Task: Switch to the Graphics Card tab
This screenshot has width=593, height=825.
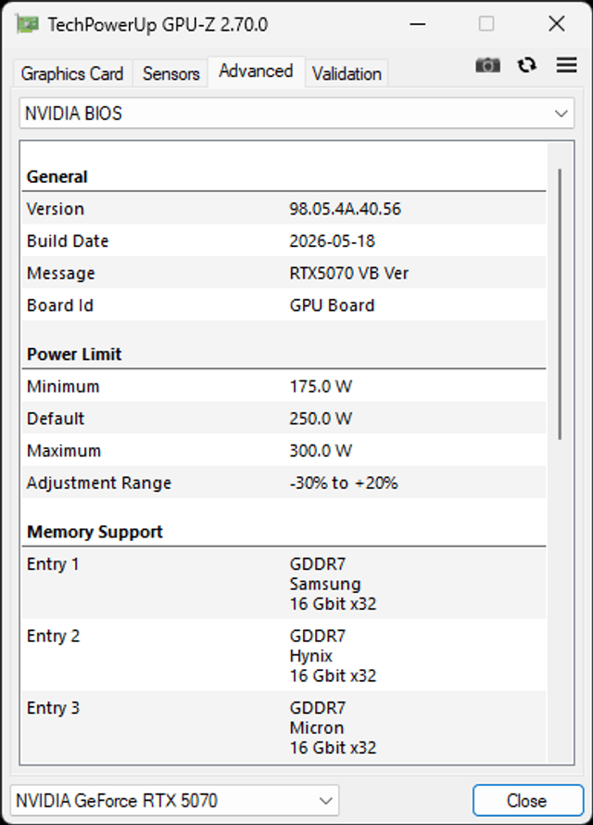Action: 72,73
